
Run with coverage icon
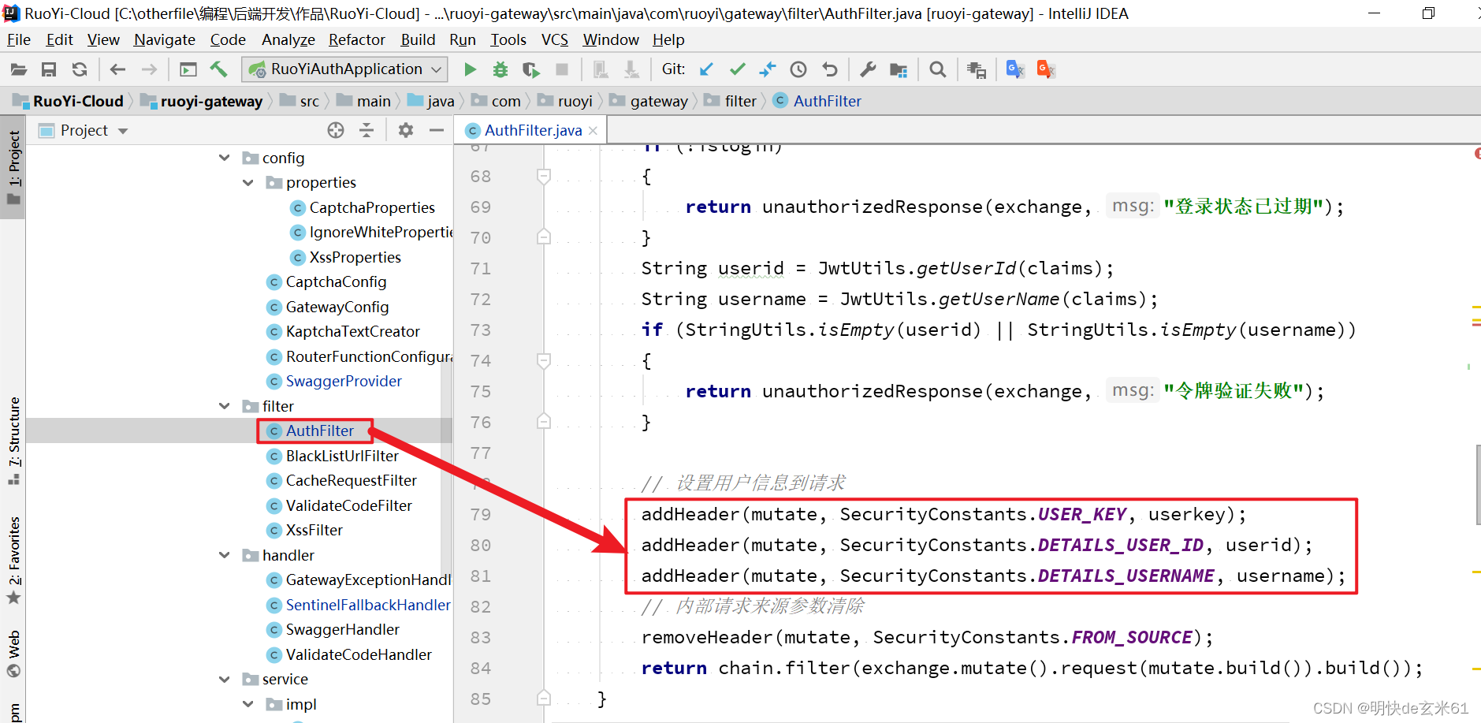point(531,69)
